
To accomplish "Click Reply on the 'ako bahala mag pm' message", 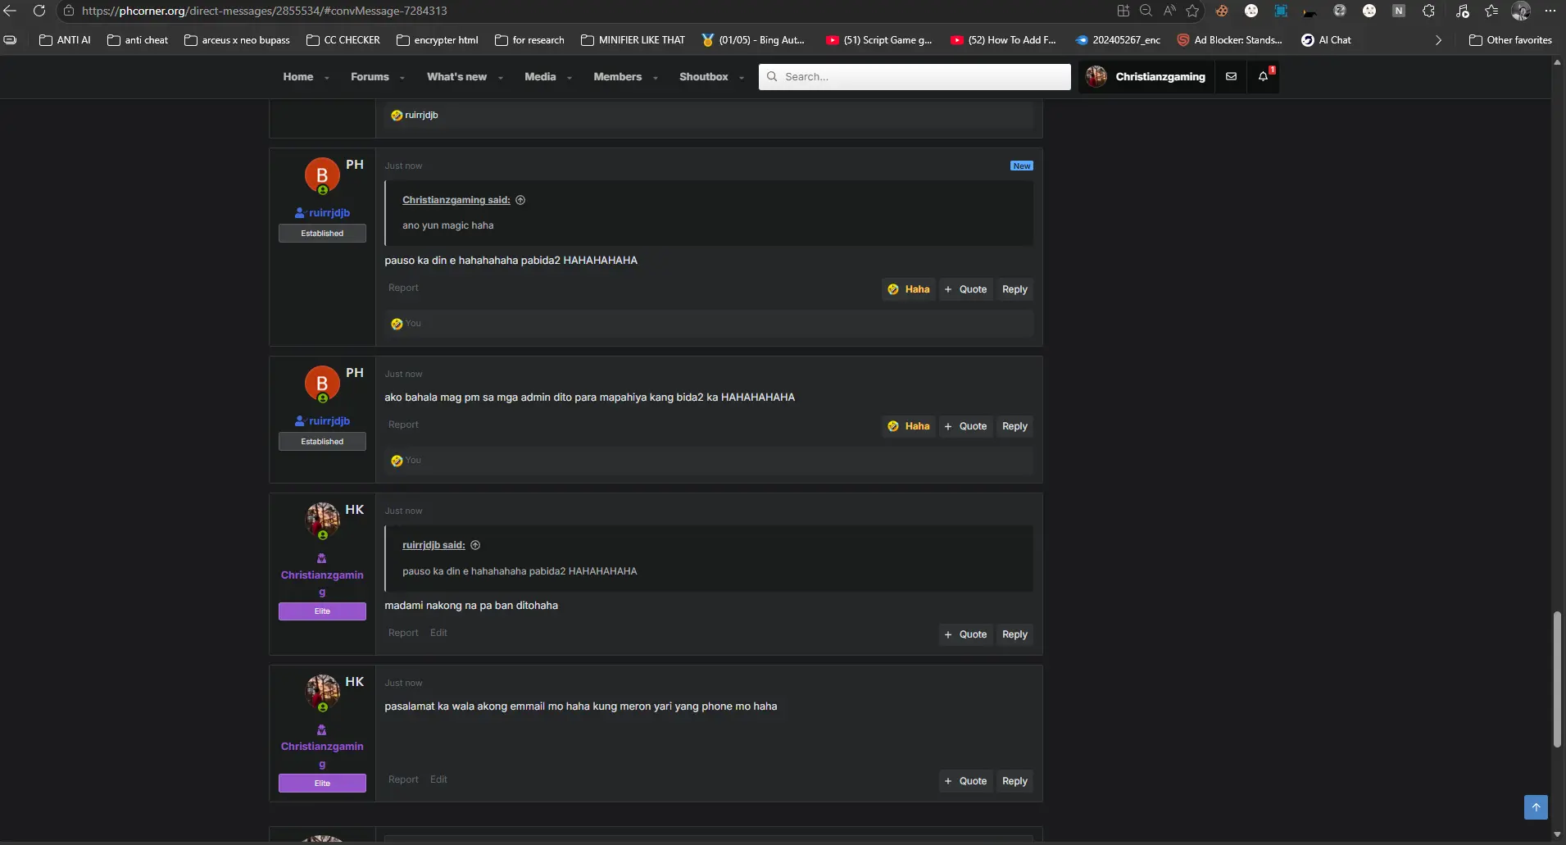I will 1014,426.
